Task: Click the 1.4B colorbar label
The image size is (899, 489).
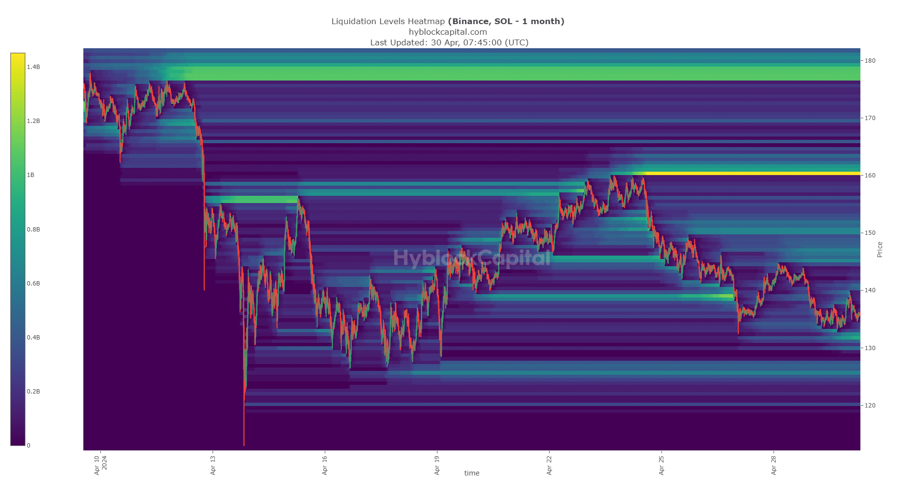Action: click(33, 67)
